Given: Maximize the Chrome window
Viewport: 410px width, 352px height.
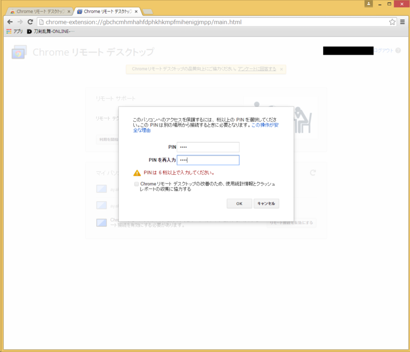Looking at the screenshot, I should click(x=389, y=4).
